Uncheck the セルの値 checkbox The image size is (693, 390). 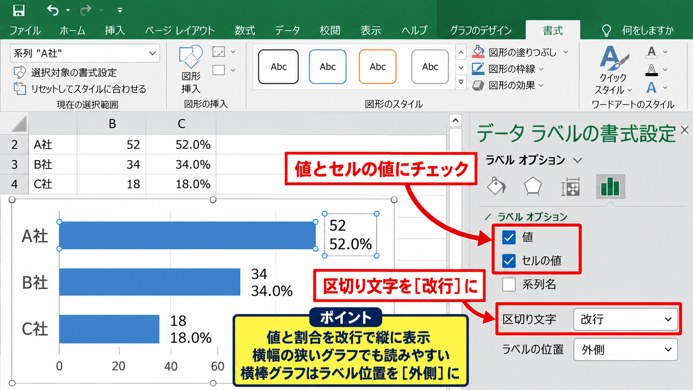509,261
